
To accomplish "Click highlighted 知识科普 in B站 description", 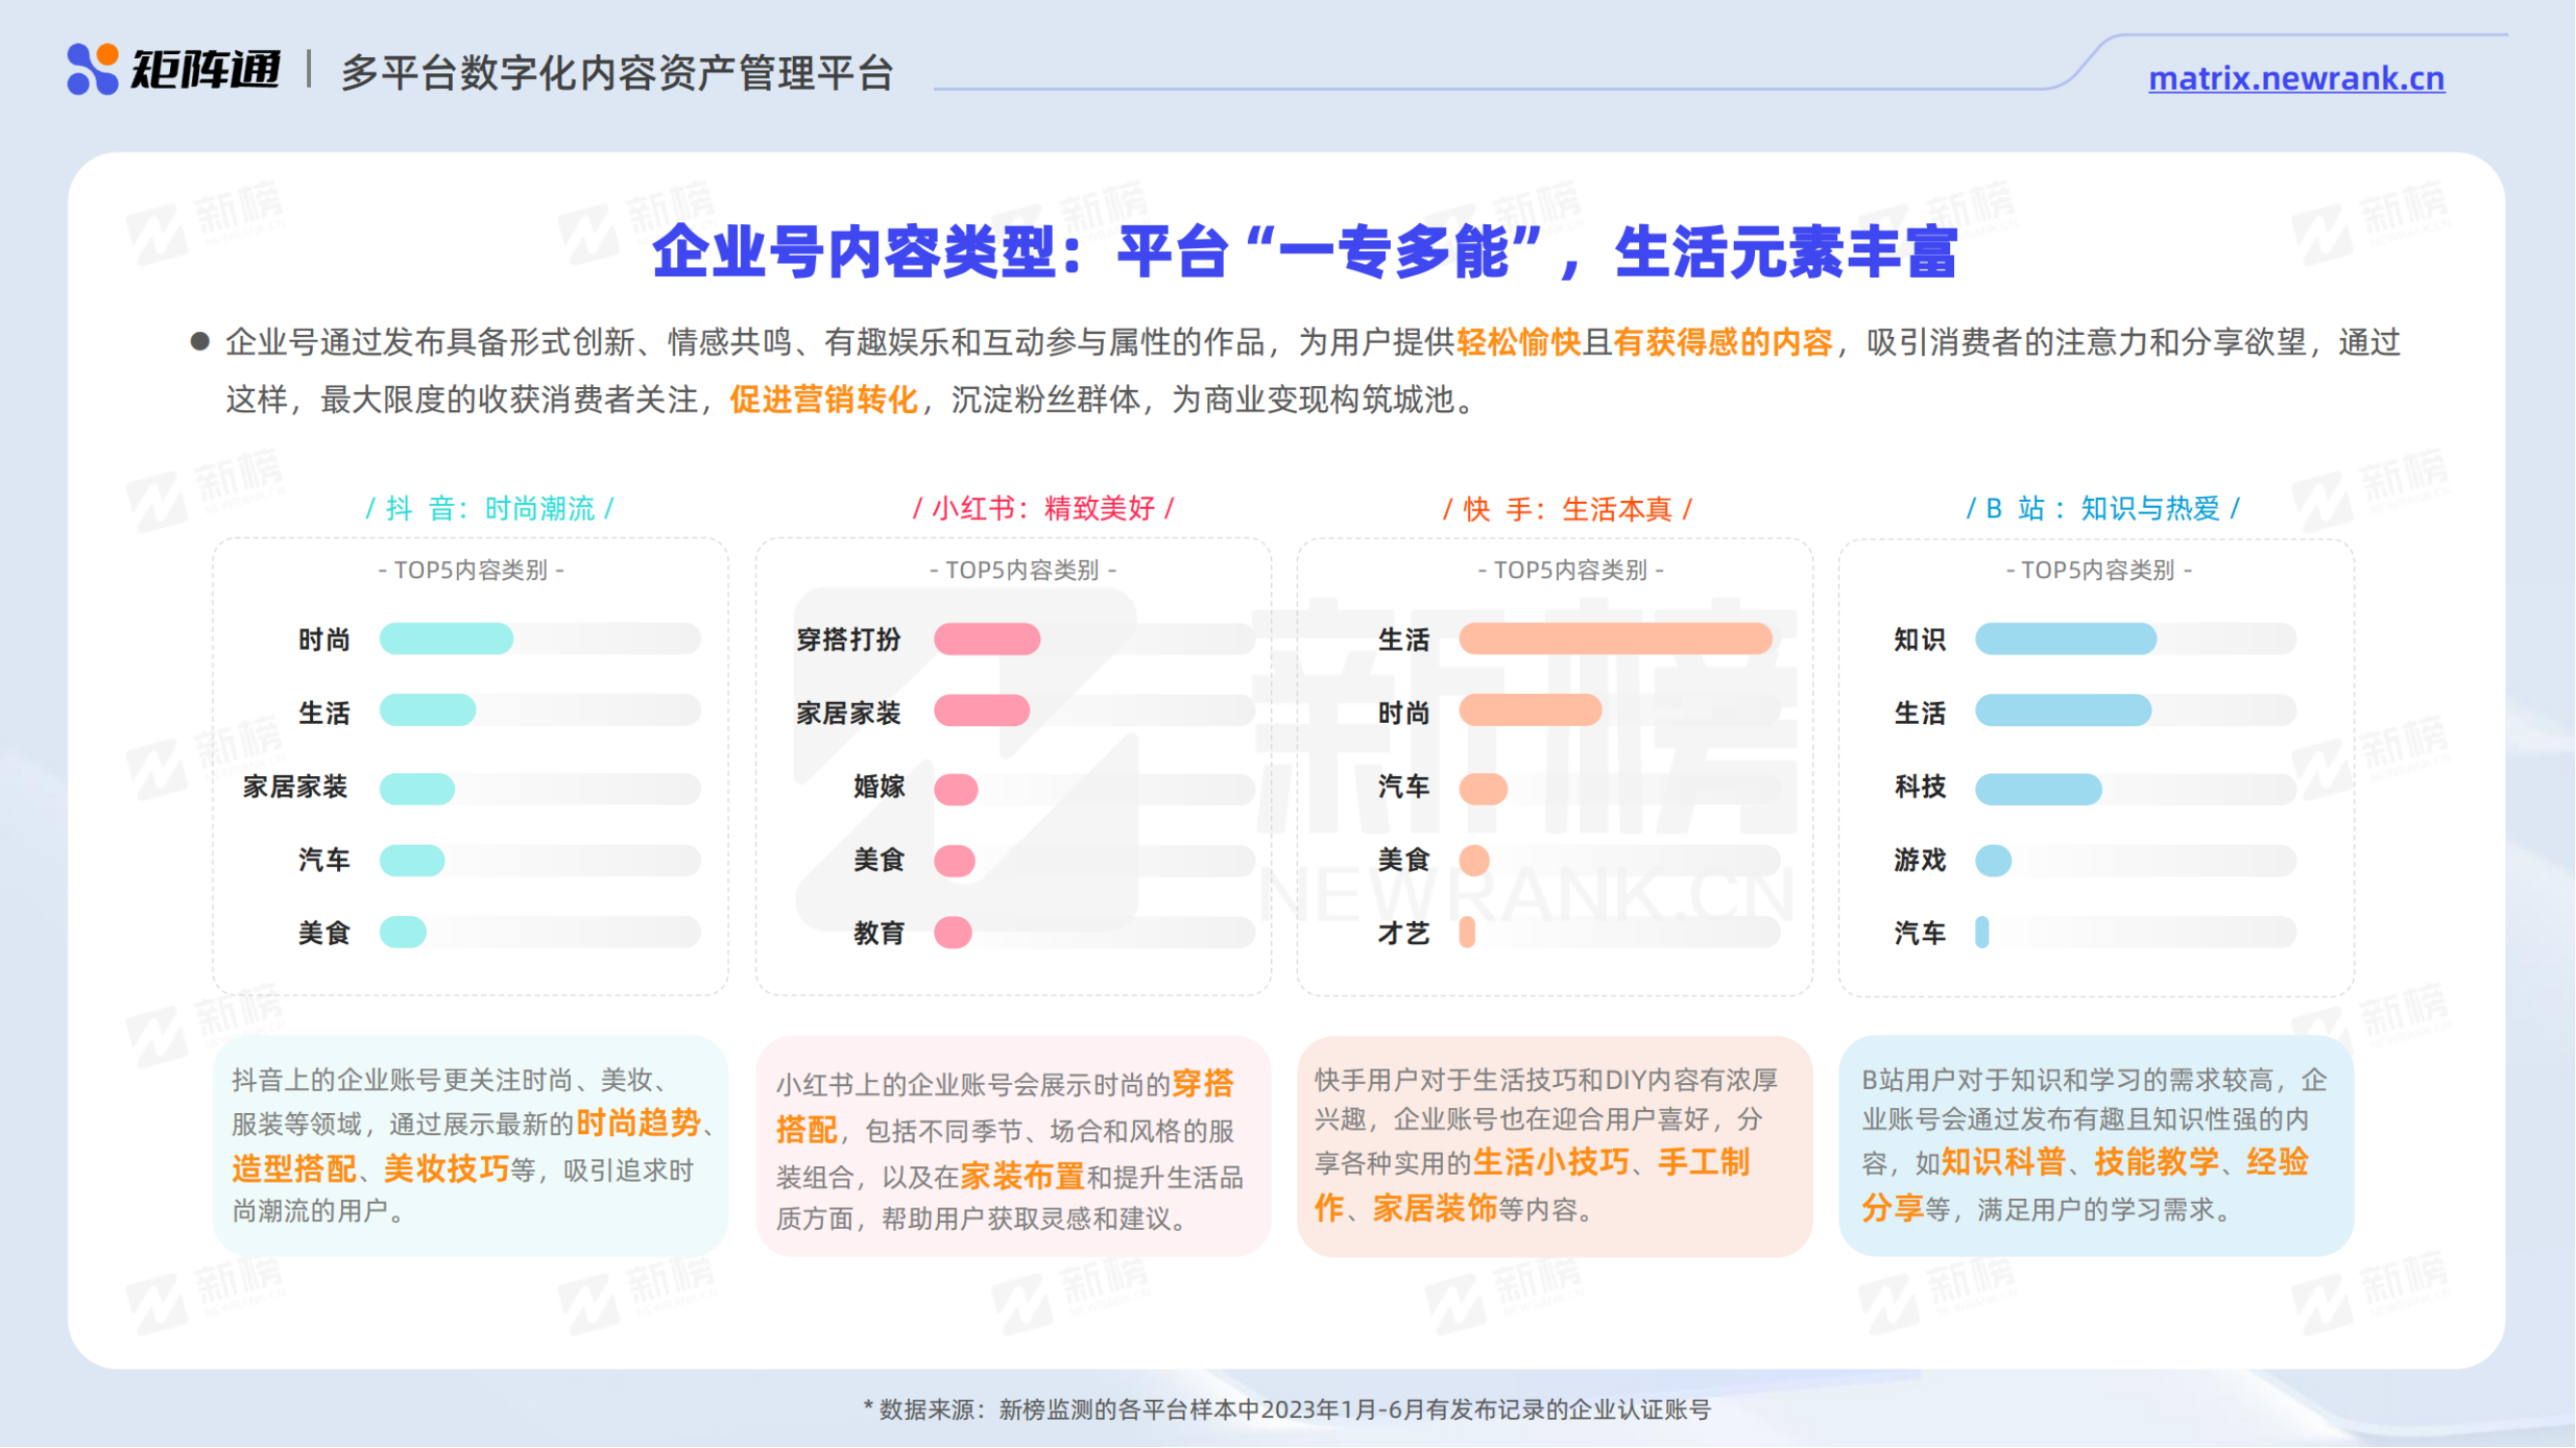I will tap(2003, 1162).
